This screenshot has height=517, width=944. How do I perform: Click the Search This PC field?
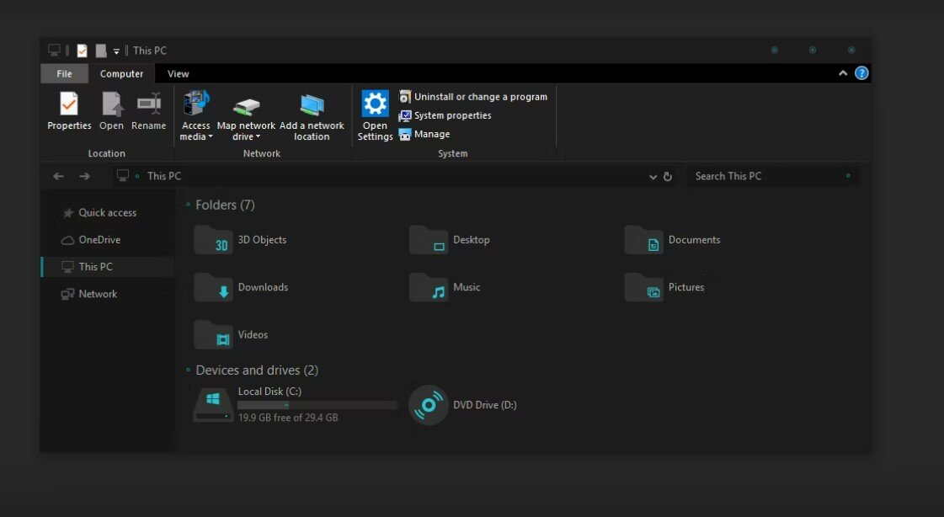point(773,176)
